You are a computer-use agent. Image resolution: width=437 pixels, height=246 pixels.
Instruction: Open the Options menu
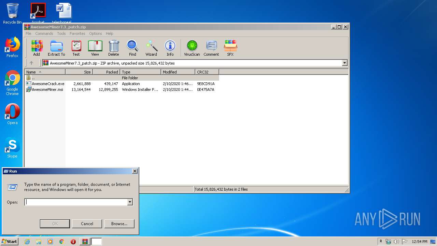click(x=96, y=33)
